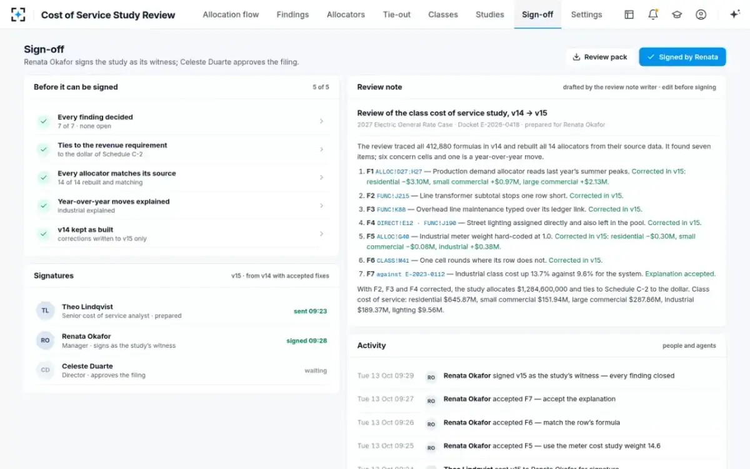This screenshot has height=469, width=750.
Task: Click the check icon beside Every allocator matches its source
Action: click(43, 178)
